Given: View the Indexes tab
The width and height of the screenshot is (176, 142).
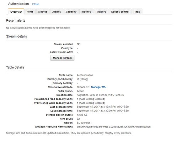Looking at the screenshot, I should click(x=86, y=12).
